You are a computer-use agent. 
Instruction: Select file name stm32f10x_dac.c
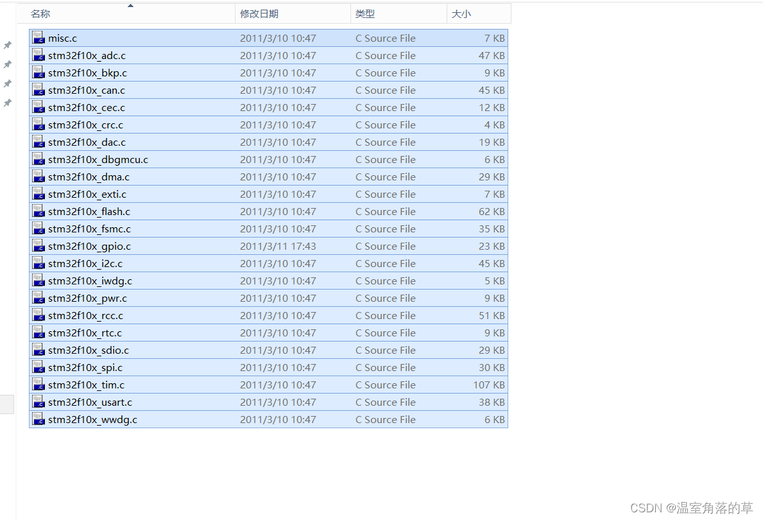click(87, 142)
